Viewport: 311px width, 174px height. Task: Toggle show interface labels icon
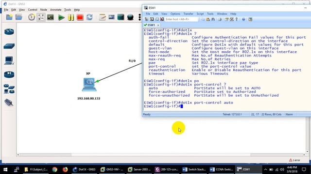click(41, 17)
